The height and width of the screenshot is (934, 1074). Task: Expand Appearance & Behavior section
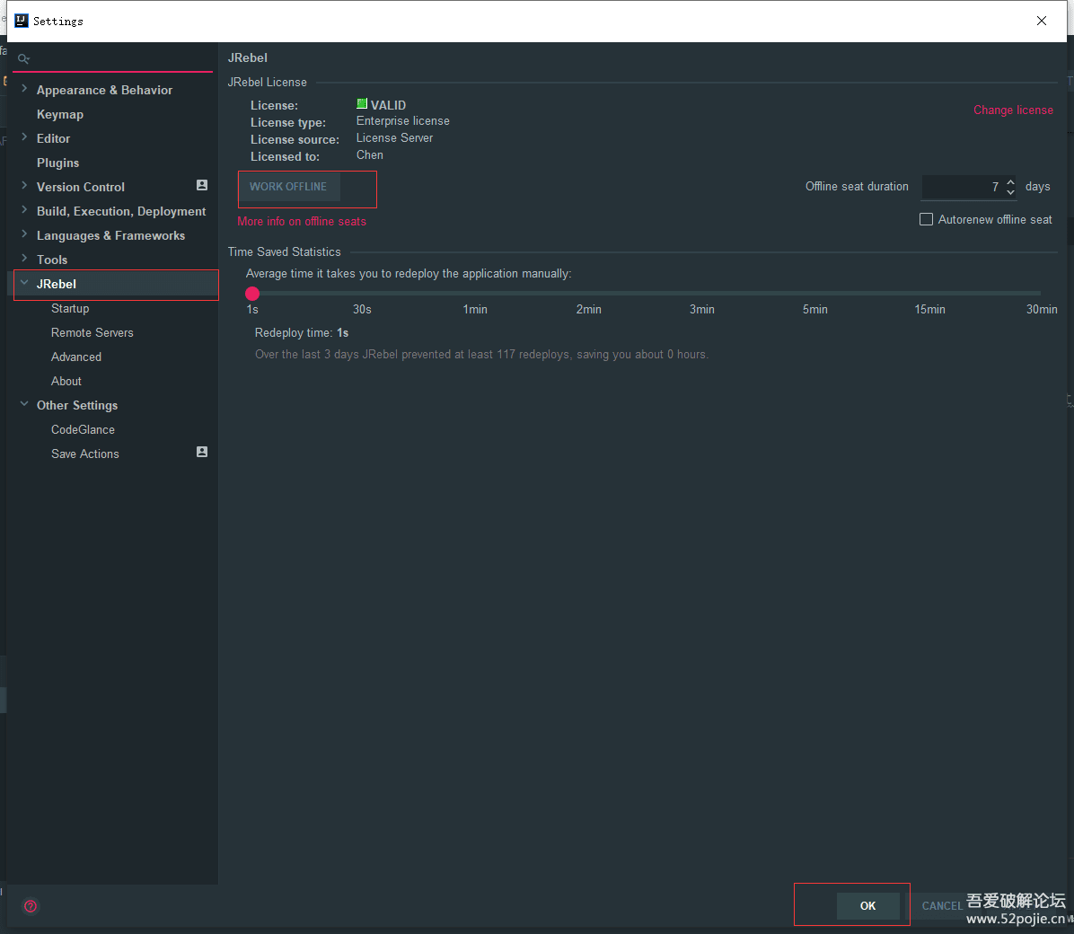coord(24,88)
